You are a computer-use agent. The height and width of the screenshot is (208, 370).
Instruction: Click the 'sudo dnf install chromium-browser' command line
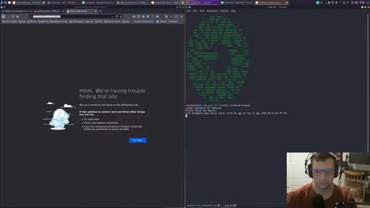[229, 105]
